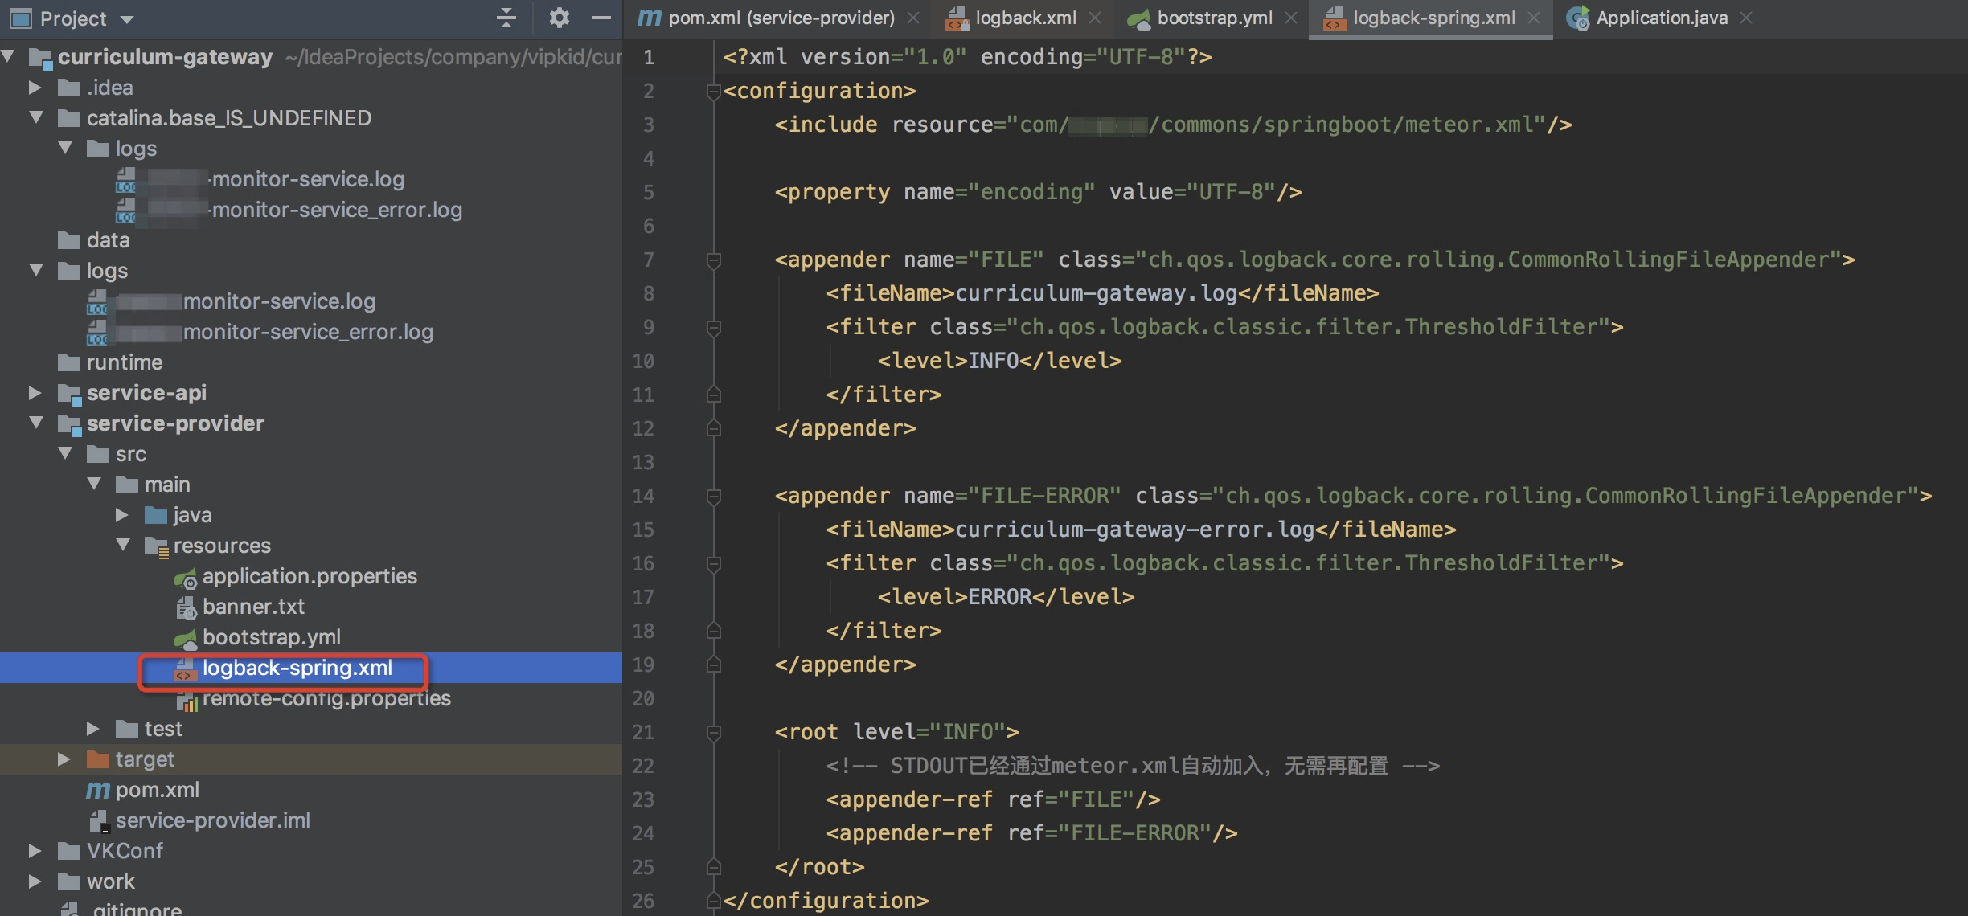Click line number 13 in the gutter
Image resolution: width=1968 pixels, height=916 pixels.
643,462
